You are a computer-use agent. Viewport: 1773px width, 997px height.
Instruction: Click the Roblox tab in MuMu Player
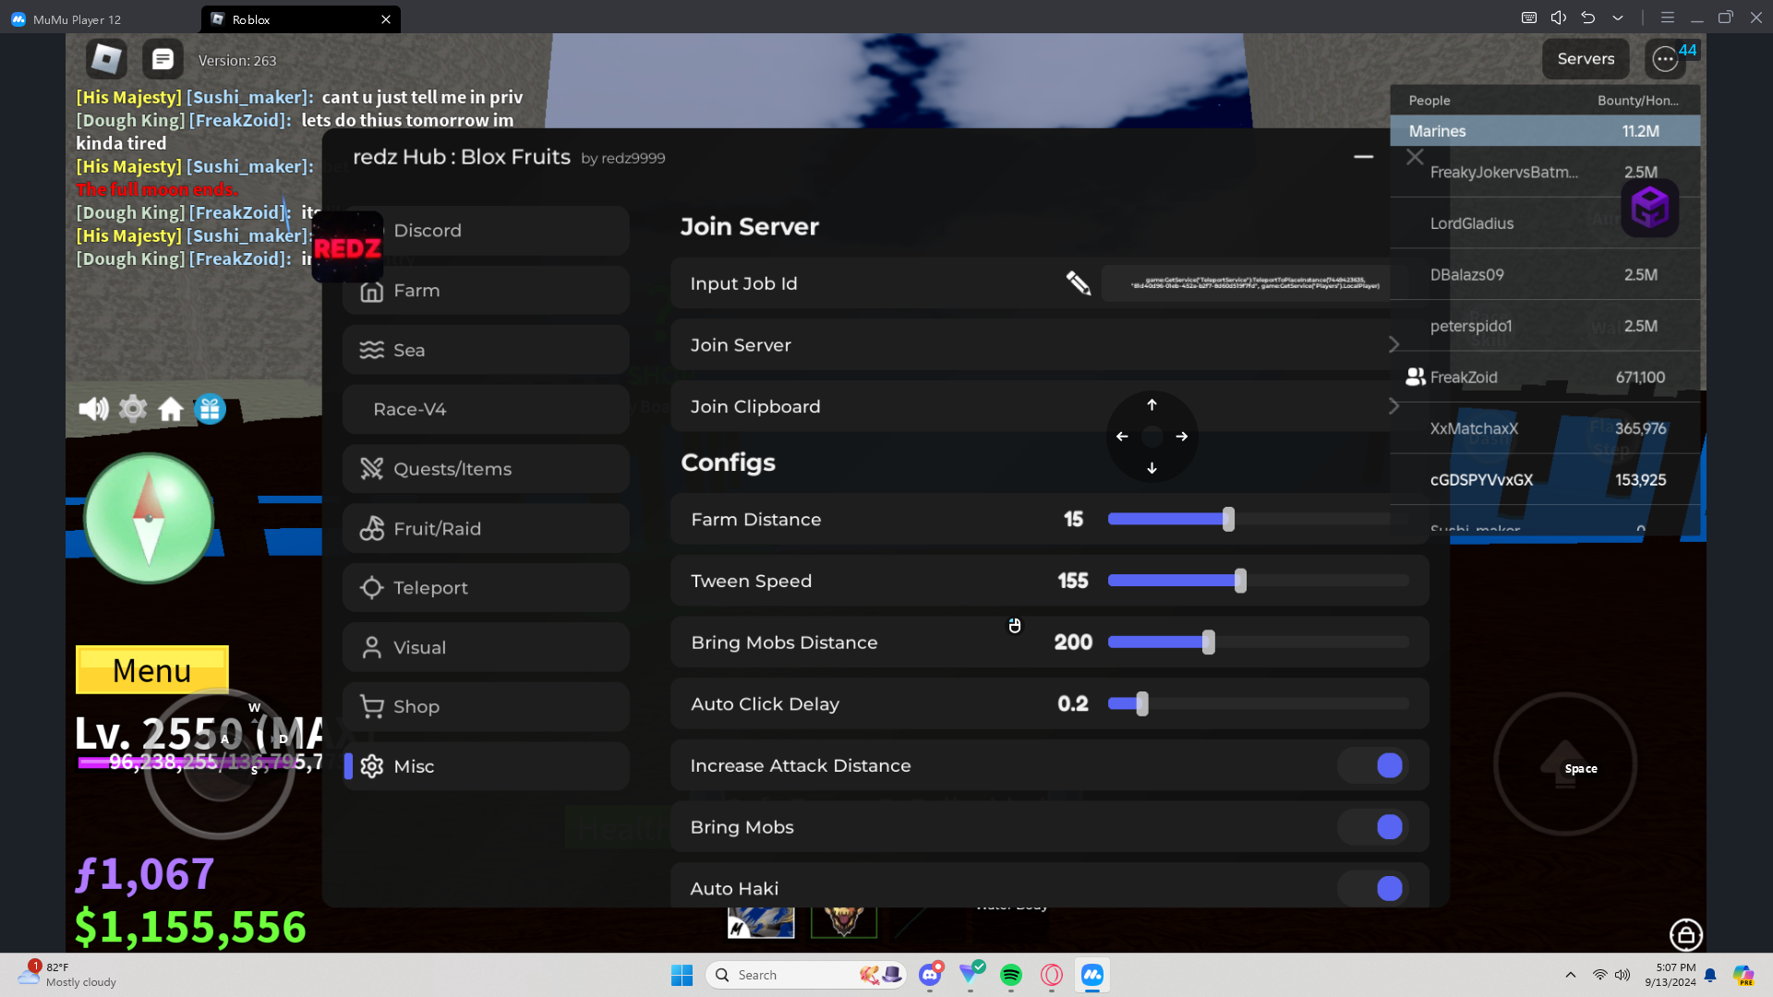coord(301,19)
